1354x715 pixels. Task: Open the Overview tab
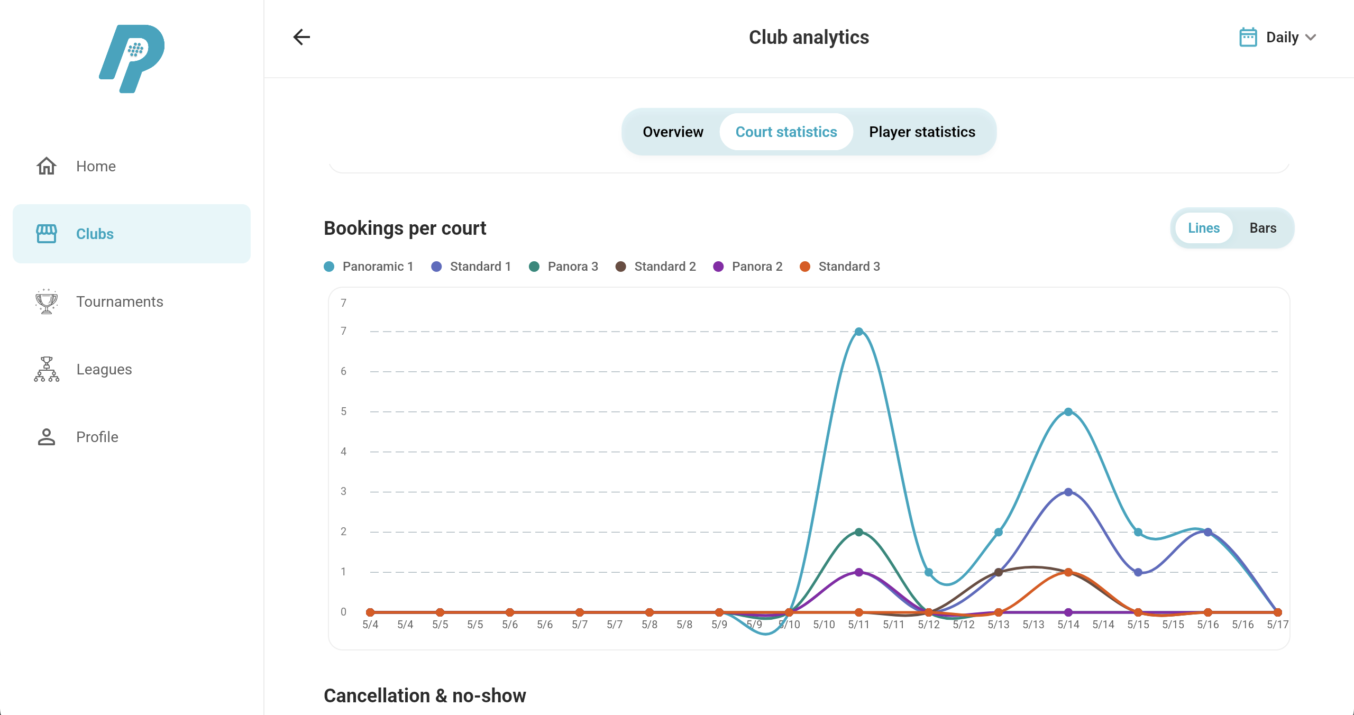pyautogui.click(x=673, y=132)
